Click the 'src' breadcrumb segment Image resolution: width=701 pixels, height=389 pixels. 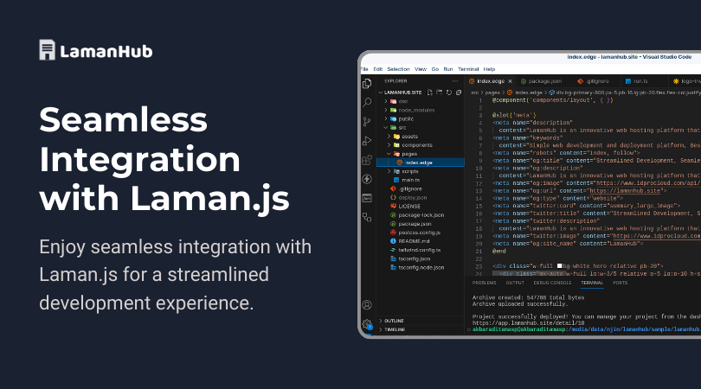(x=475, y=92)
